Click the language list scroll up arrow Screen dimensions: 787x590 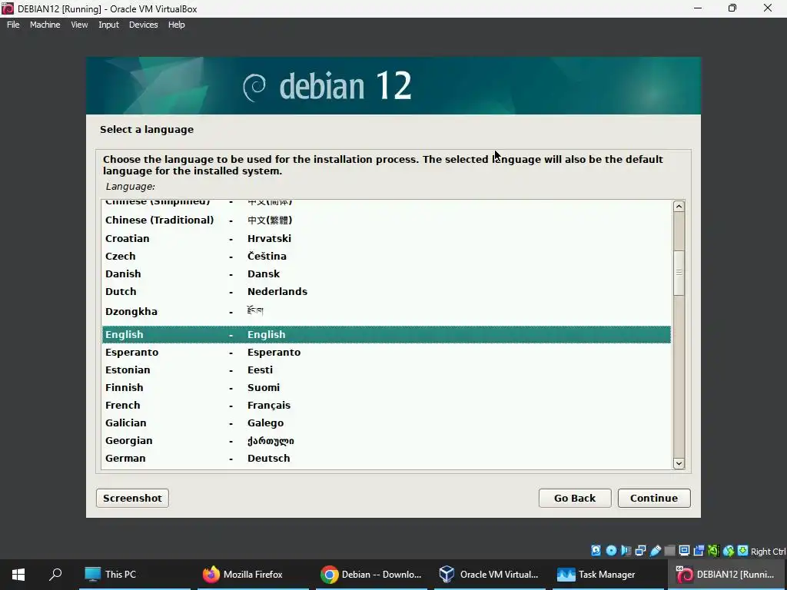679,206
